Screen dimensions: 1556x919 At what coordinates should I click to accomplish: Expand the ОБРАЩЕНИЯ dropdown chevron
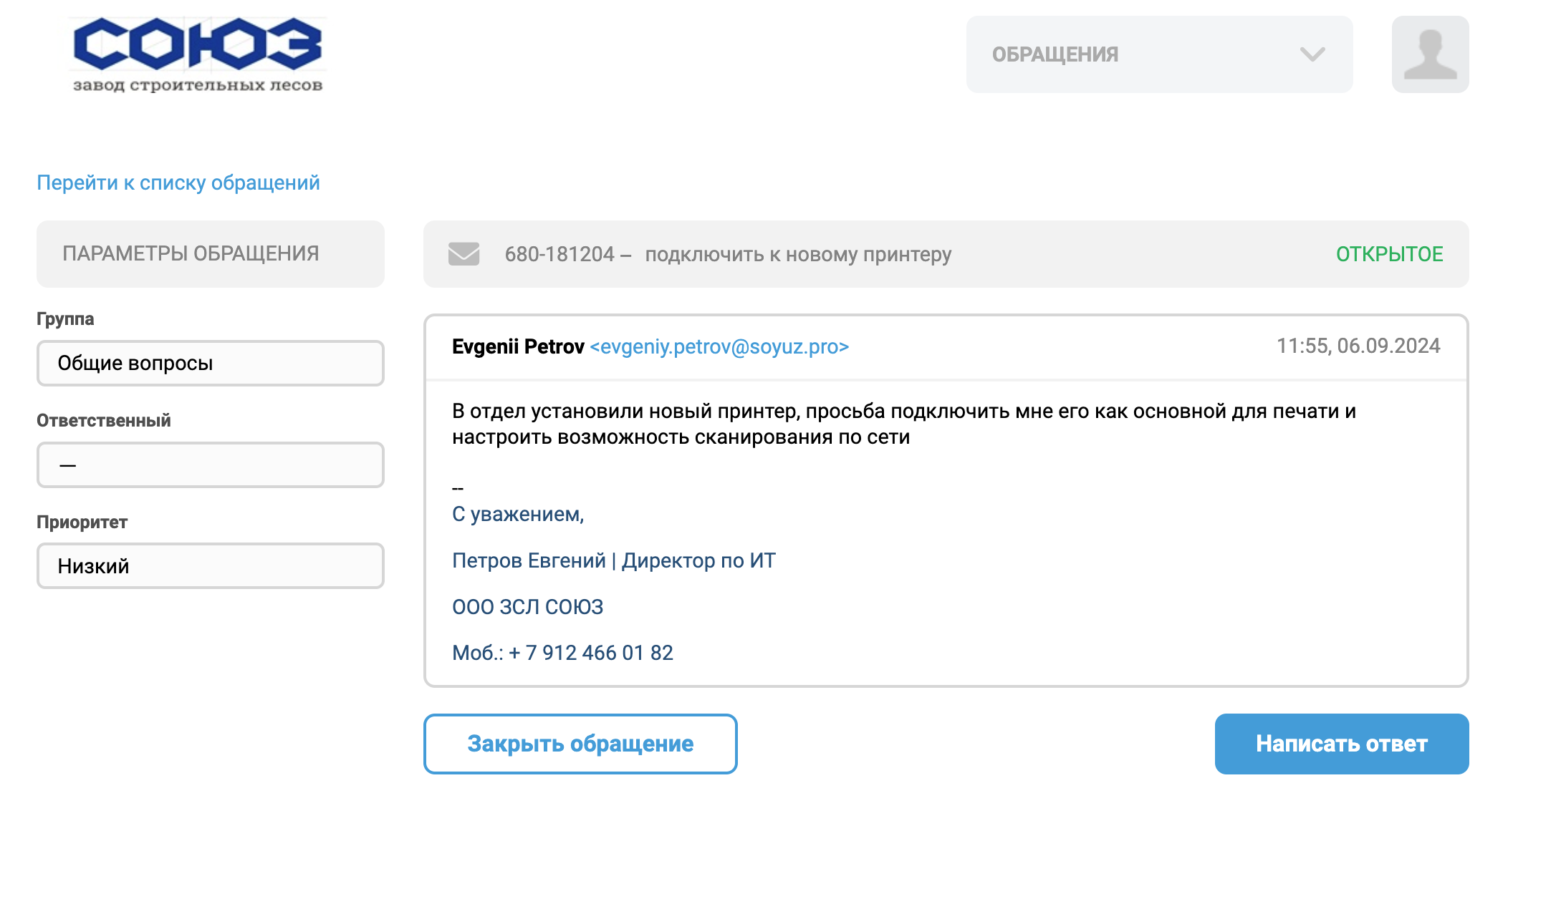[1312, 54]
